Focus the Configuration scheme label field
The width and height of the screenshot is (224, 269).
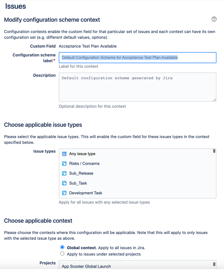pyautogui.click(x=138, y=57)
